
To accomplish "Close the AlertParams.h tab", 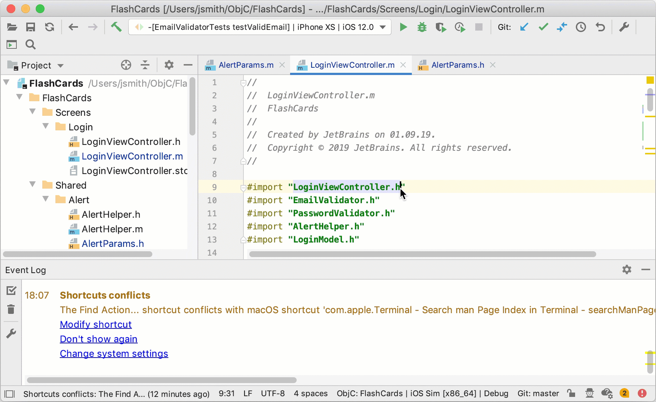I will click(493, 65).
